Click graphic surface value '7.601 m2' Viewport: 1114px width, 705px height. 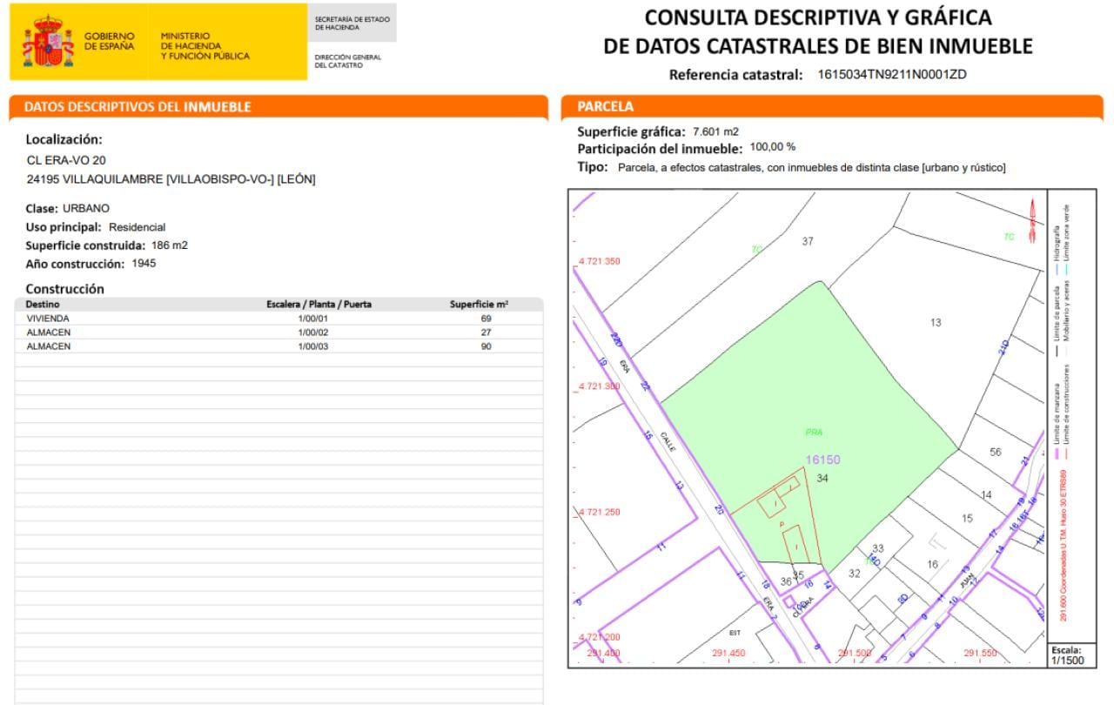pos(715,131)
